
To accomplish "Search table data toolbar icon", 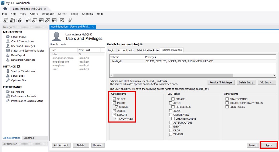I will [x=62, y=20].
